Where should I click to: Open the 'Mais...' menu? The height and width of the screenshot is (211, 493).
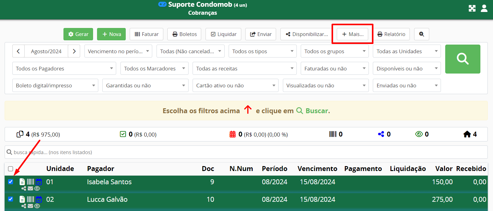click(x=352, y=34)
